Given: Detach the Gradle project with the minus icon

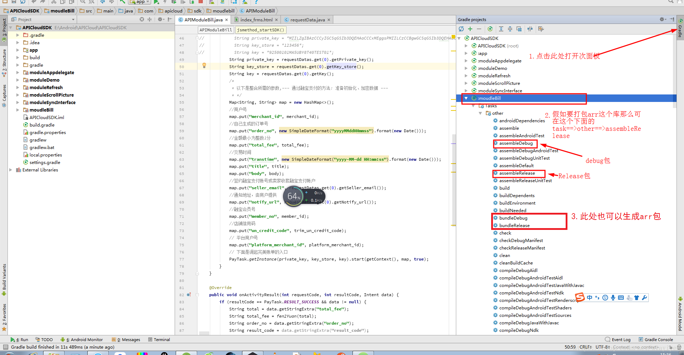Looking at the screenshot, I should (x=479, y=29).
